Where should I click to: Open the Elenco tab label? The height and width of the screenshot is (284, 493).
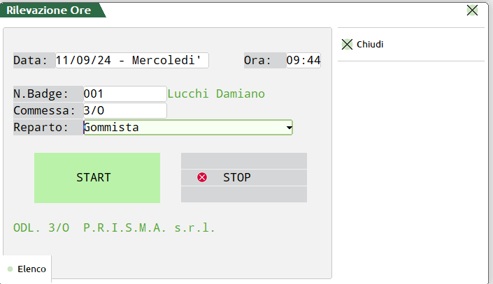(31, 269)
